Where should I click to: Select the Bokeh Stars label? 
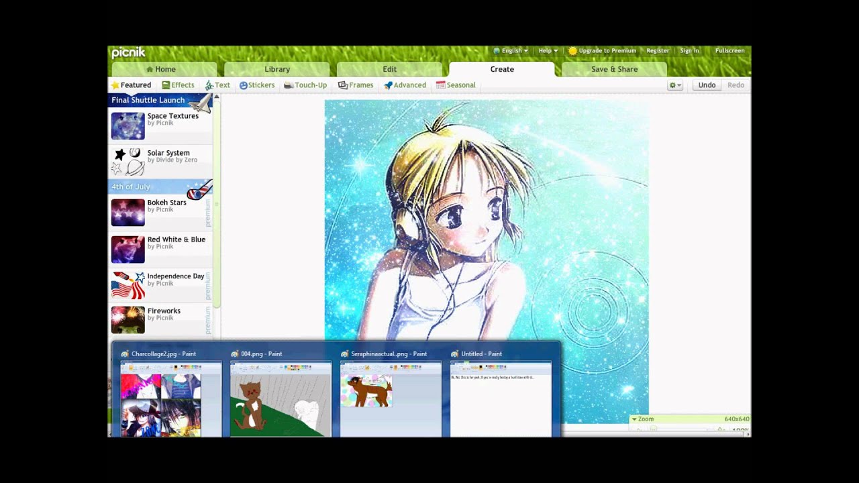click(x=166, y=203)
